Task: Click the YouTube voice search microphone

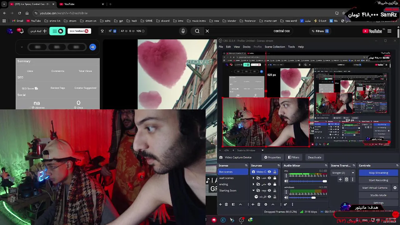Action: pyautogui.click(x=183, y=31)
